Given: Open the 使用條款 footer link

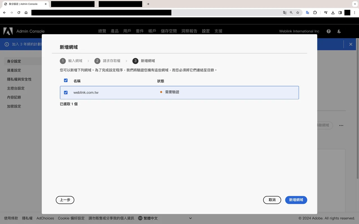Looking at the screenshot, I should pyautogui.click(x=11, y=218).
